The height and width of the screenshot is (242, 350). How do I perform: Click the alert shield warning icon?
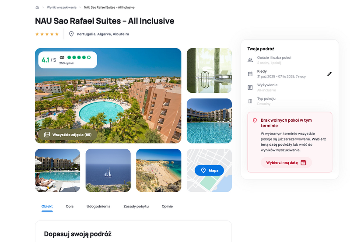pos(255,120)
